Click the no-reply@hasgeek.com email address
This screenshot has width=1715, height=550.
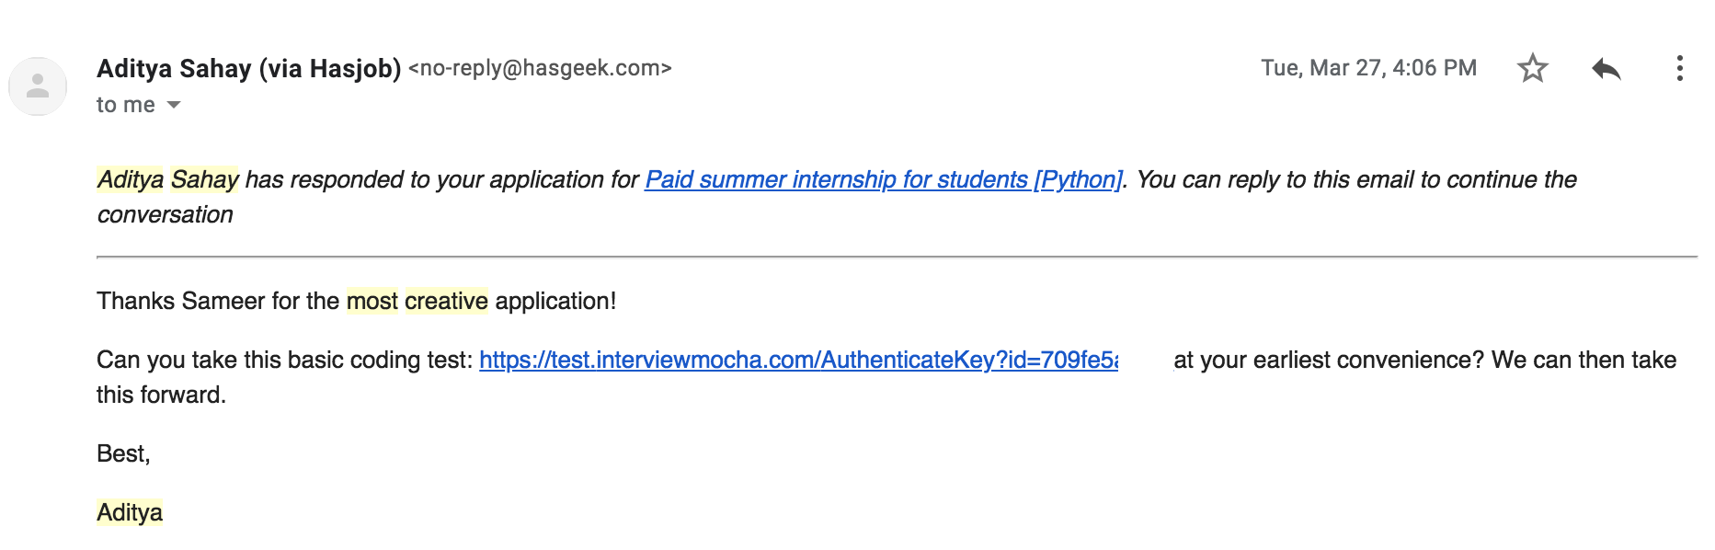click(x=540, y=68)
